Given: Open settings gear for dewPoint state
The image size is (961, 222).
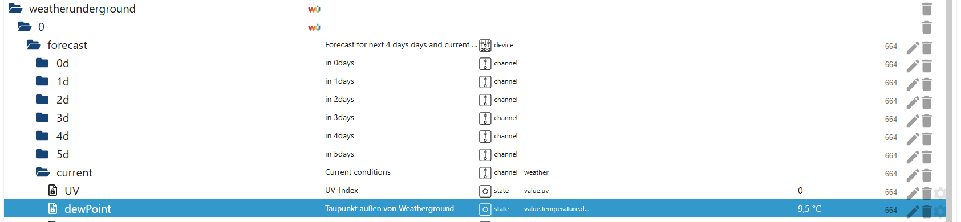Looking at the screenshot, I should (x=940, y=212).
